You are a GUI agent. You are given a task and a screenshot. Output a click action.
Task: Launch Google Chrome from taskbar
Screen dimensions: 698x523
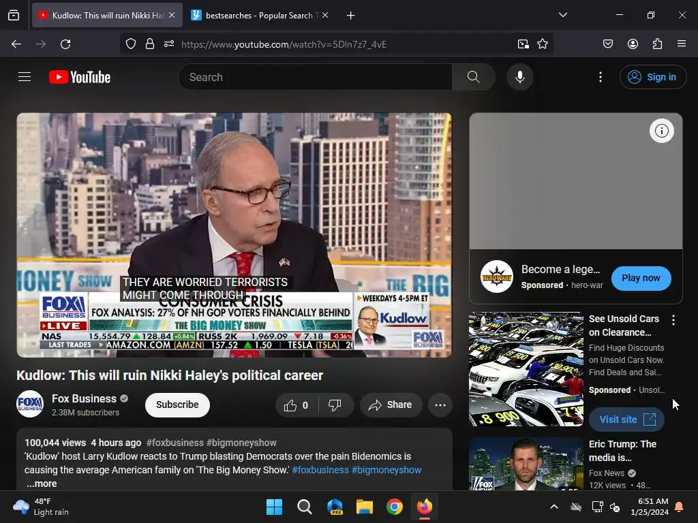pyautogui.click(x=395, y=507)
